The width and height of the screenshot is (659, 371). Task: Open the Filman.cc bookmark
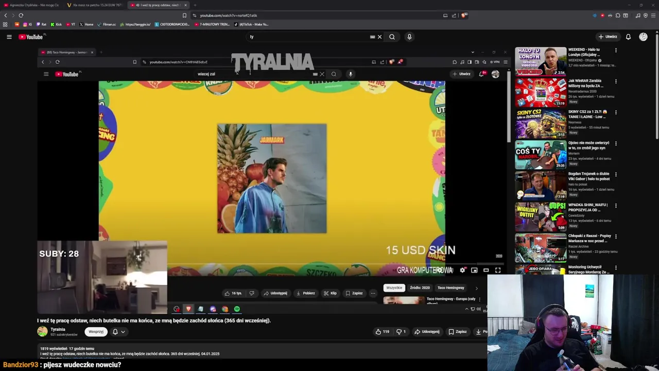107,24
